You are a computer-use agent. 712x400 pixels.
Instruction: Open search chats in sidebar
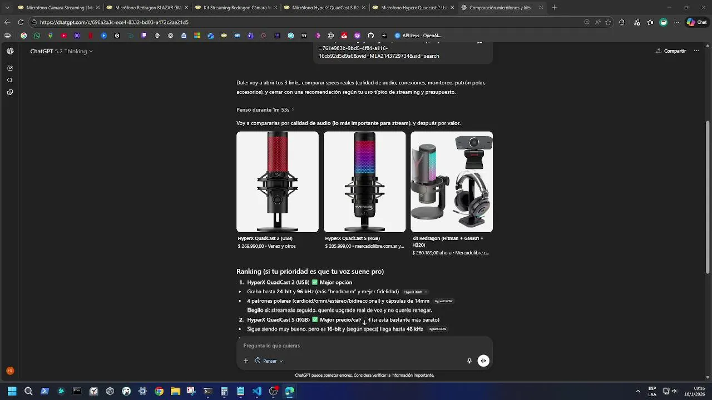pyautogui.click(x=10, y=81)
